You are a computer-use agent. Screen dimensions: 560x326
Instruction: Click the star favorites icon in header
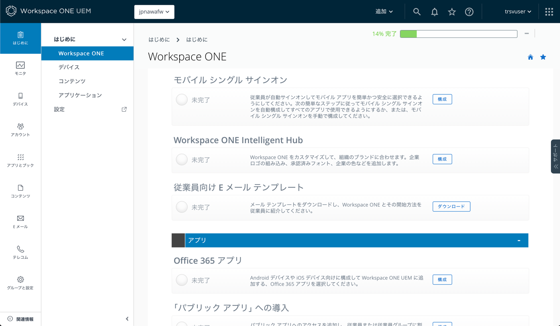pyautogui.click(x=452, y=12)
